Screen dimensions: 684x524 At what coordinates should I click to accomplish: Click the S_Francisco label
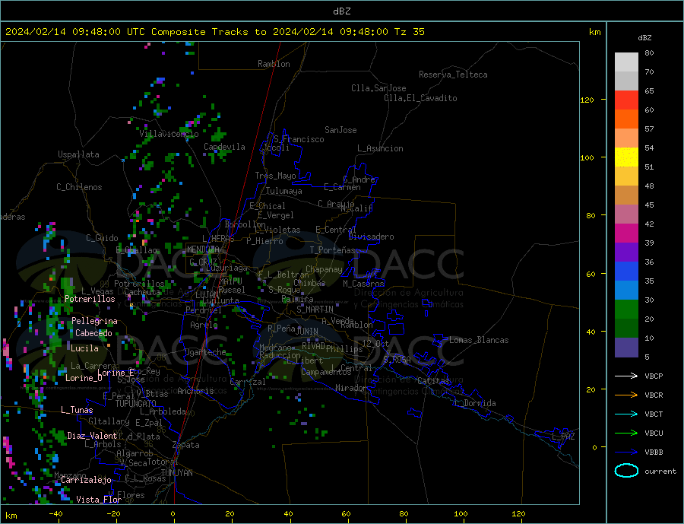[x=299, y=139]
